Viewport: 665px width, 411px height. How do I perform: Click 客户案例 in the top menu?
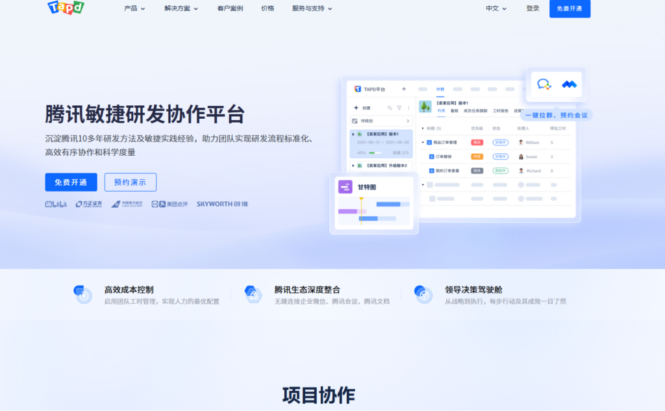coord(229,10)
